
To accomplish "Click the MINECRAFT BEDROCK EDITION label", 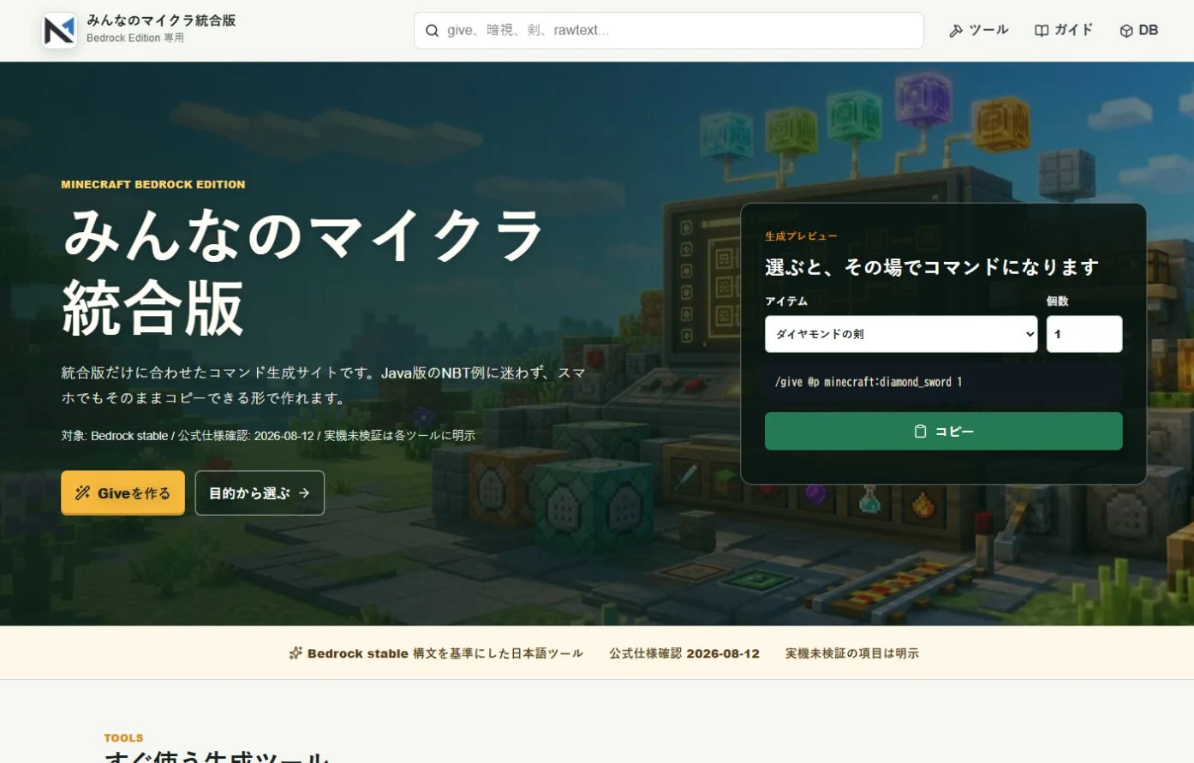I will [153, 184].
